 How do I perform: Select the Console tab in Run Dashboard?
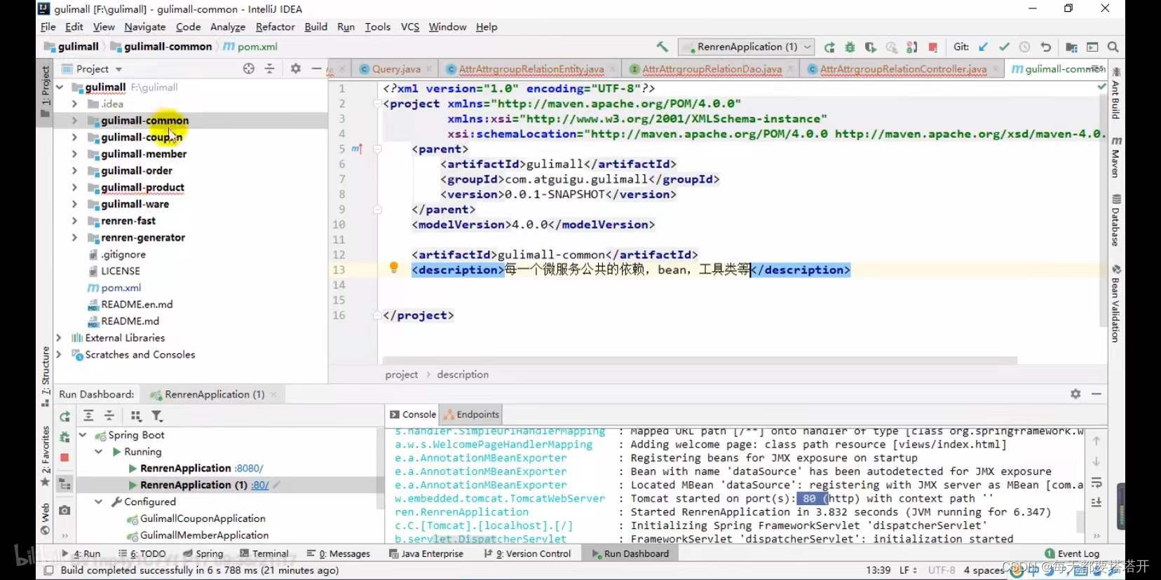click(413, 415)
